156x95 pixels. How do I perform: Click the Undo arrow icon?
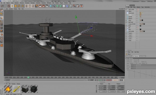2,6
